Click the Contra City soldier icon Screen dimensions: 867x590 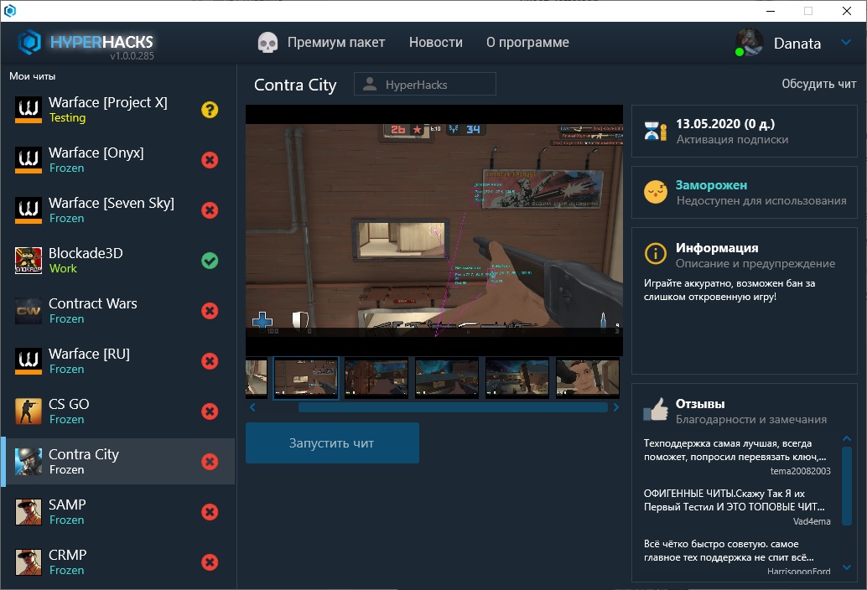pos(29,461)
